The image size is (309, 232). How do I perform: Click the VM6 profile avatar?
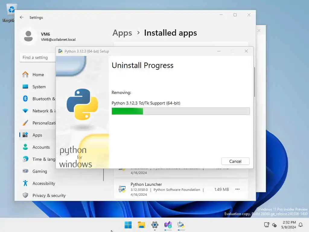point(28,36)
